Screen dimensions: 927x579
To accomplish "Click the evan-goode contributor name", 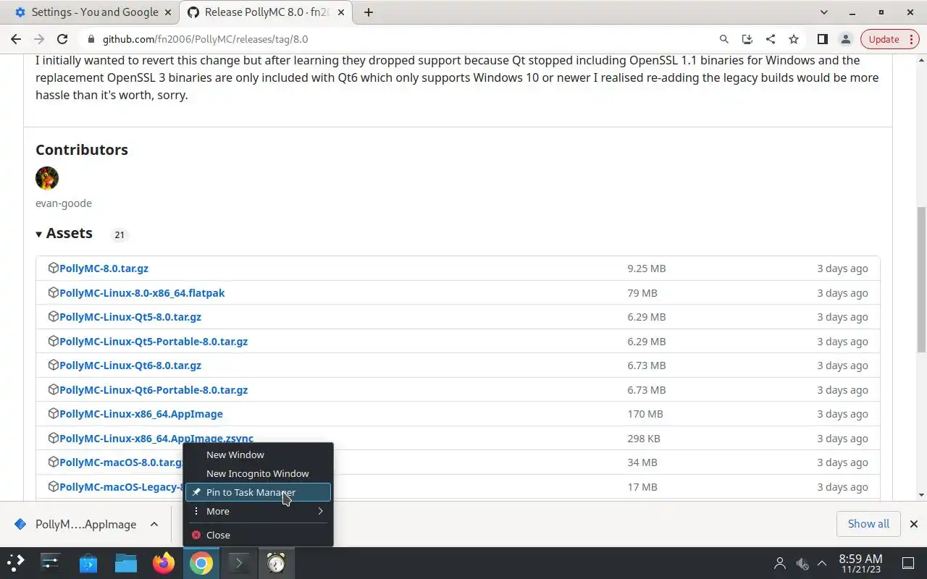I will pos(64,203).
